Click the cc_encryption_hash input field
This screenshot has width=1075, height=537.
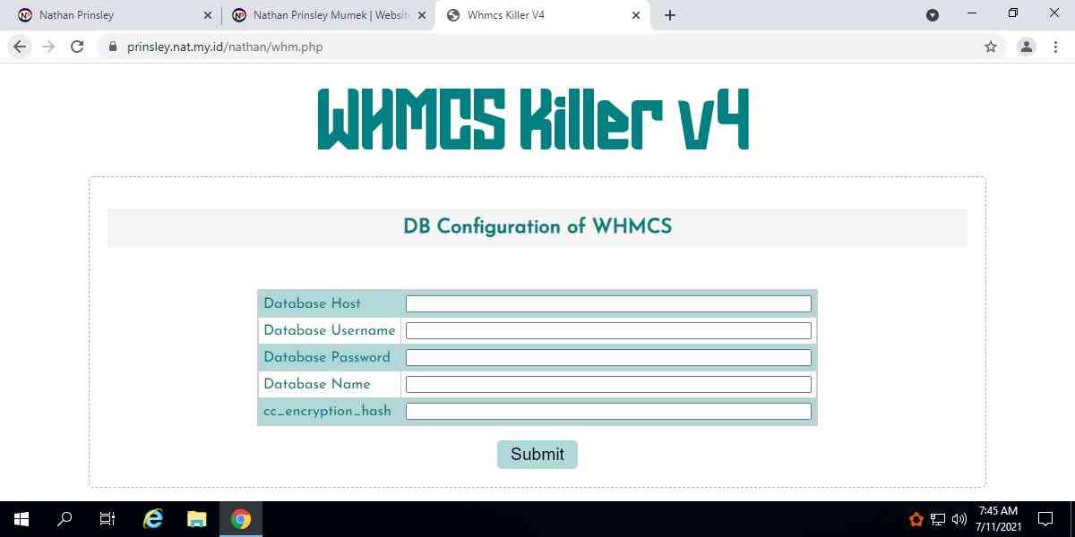[x=608, y=411]
